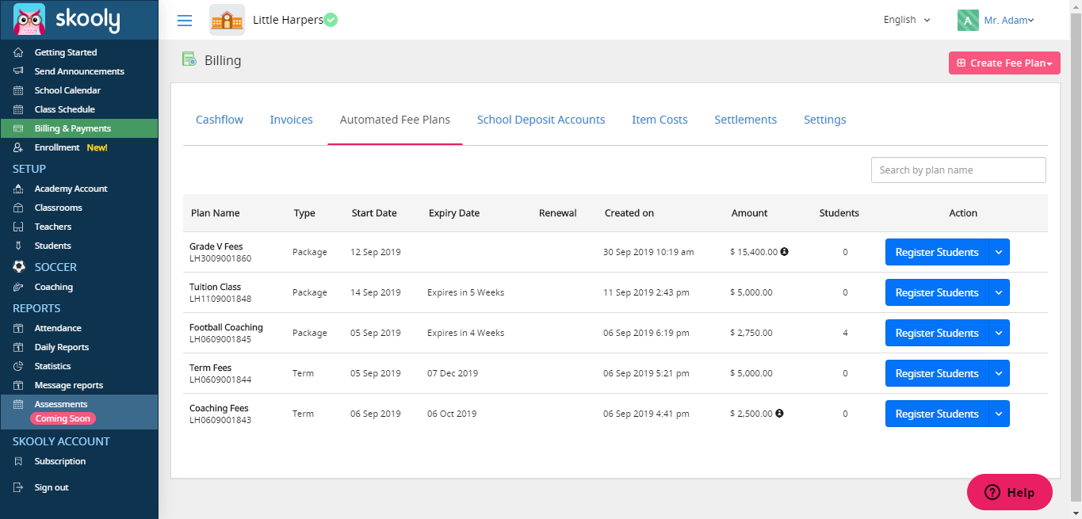Open Football Coaching plan name
Screen dimensions: 1082x519
(x=226, y=327)
